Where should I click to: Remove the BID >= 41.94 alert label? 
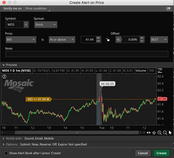pyautogui.click(x=48, y=99)
